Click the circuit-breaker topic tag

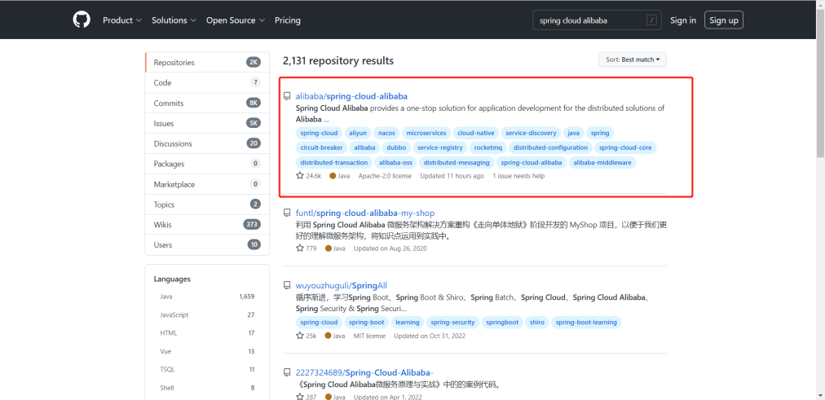(321, 147)
